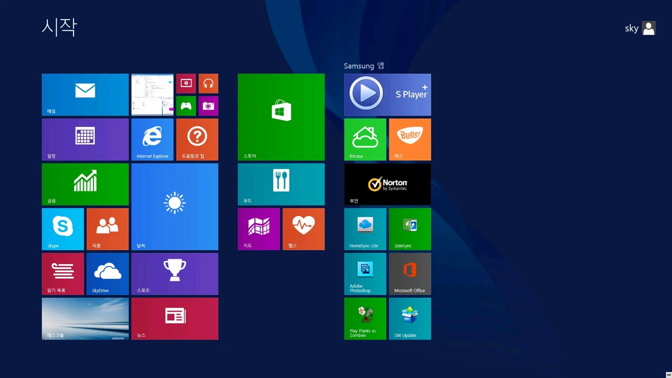Click the zoom-out minus button in the bottom corner
672x378 pixels.
(668, 374)
